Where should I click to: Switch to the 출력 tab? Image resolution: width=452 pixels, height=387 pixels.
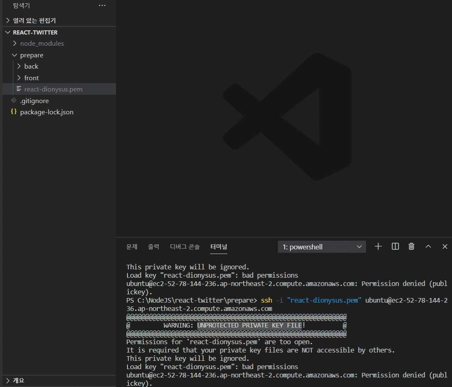[x=153, y=247]
